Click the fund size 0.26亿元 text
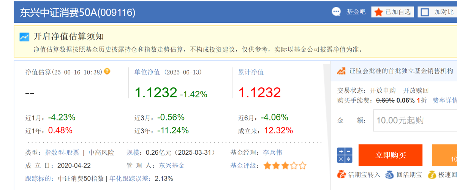Image resolution: width=457 pixels, height=190 pixels. coord(159,152)
